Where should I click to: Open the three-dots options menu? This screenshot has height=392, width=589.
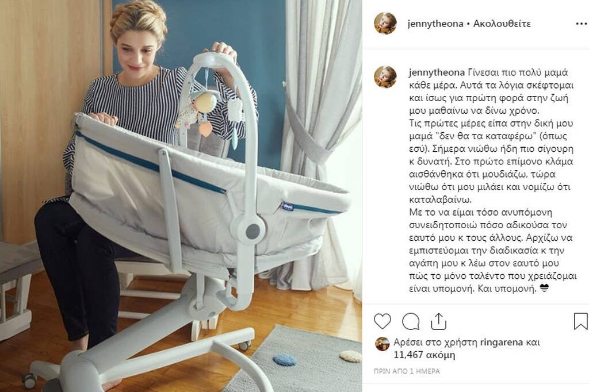coord(581,24)
